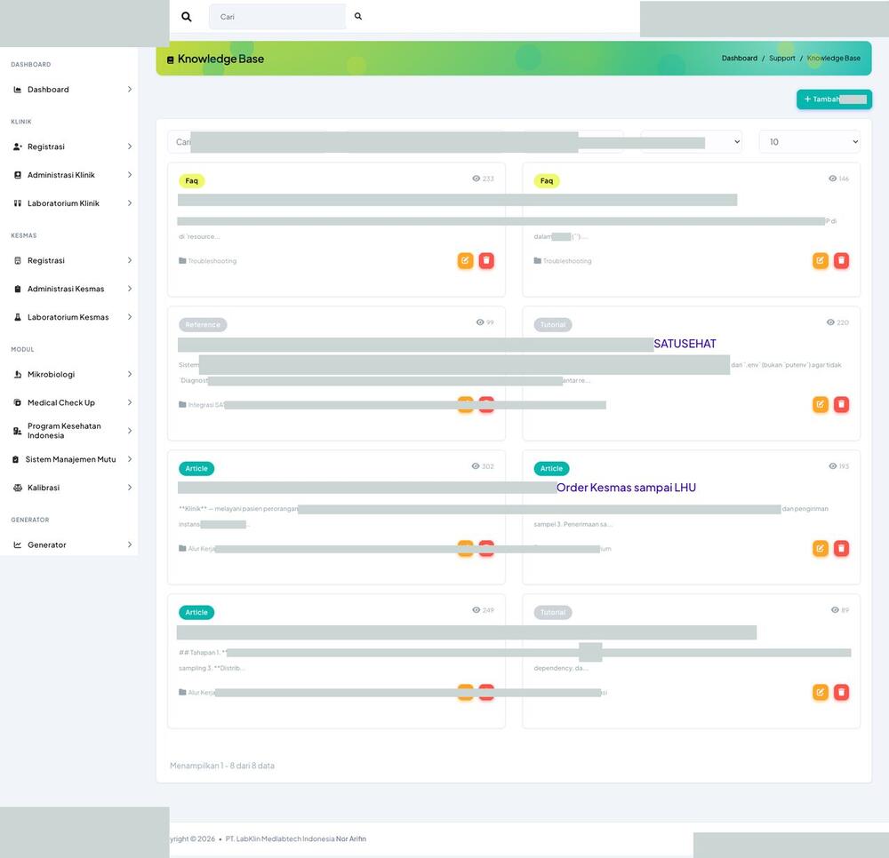
Task: Edit the Faq card with 233 views
Action: pyautogui.click(x=466, y=260)
